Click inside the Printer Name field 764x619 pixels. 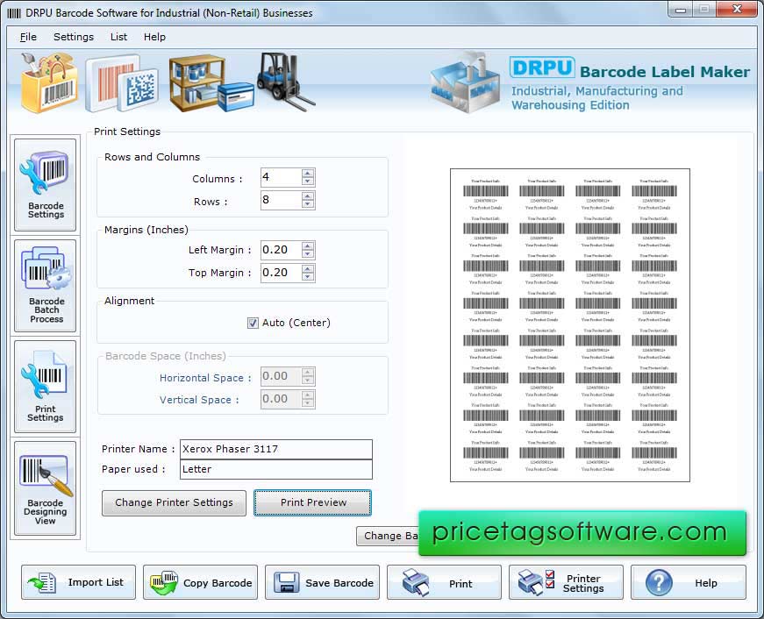275,449
